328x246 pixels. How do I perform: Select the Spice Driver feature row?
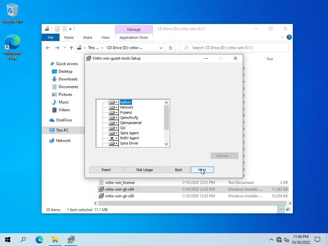pos(129,143)
